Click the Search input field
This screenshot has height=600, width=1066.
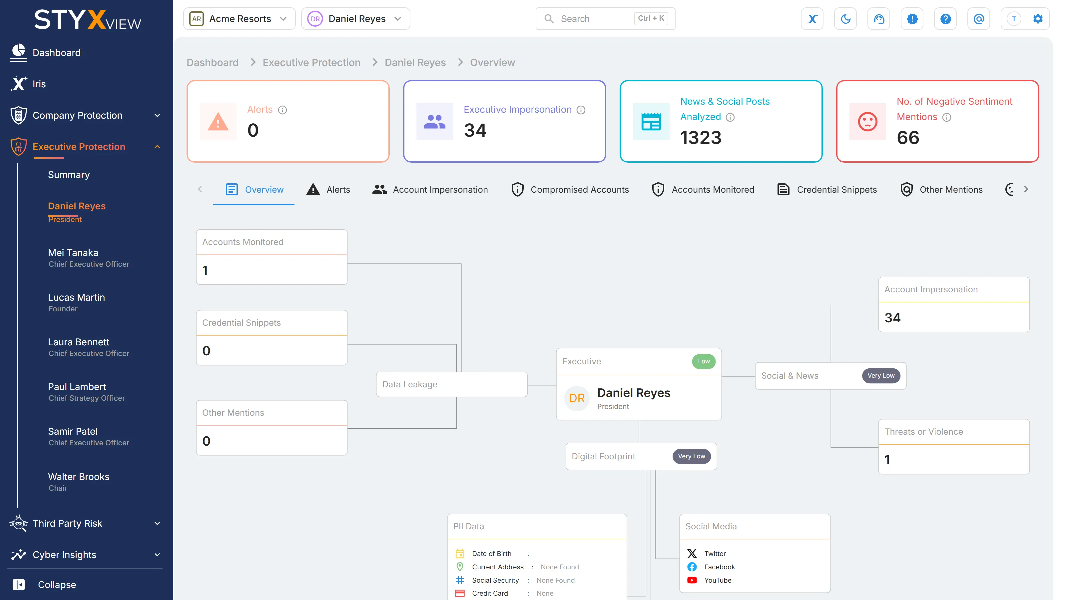(605, 19)
